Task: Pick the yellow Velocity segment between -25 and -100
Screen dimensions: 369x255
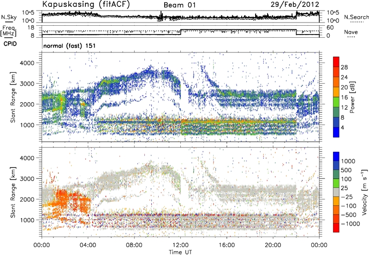Action: [x=336, y=201]
